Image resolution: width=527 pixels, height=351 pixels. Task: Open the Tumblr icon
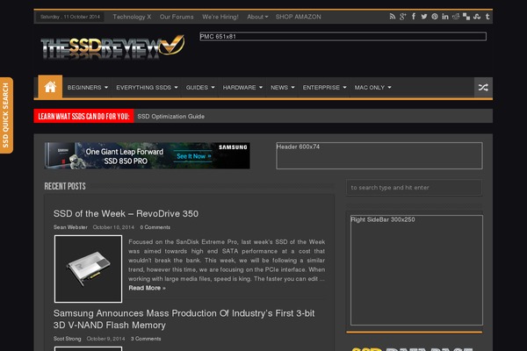[487, 17]
